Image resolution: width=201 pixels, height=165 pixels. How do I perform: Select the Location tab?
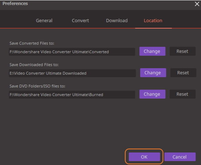(x=153, y=21)
